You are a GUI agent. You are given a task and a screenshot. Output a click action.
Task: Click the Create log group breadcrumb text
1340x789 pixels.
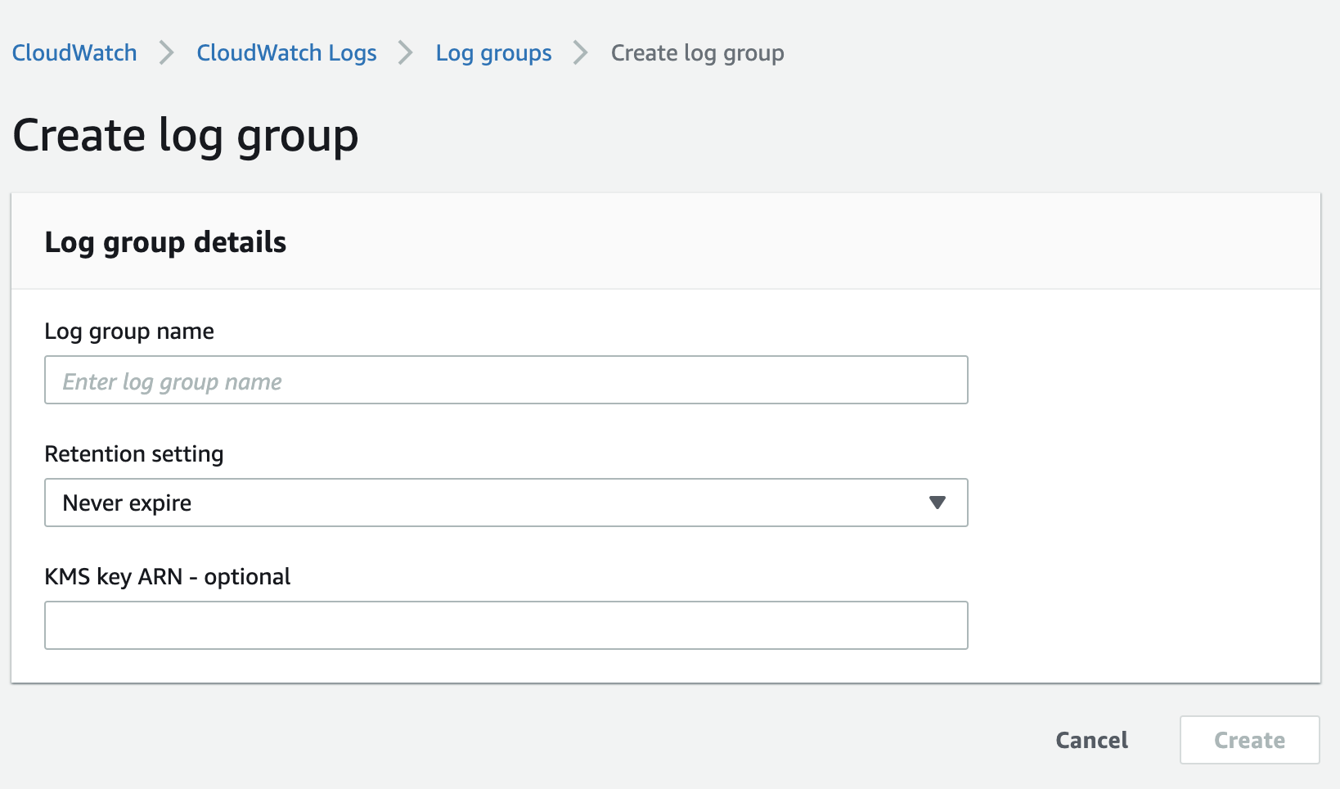(697, 53)
